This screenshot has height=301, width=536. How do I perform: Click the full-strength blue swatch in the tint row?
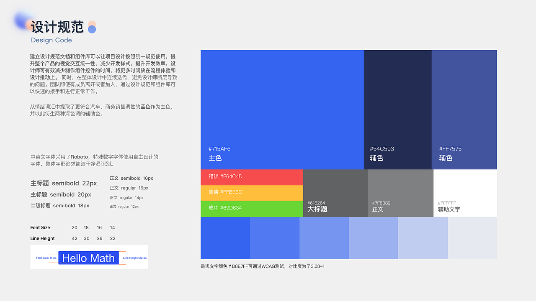(225, 238)
